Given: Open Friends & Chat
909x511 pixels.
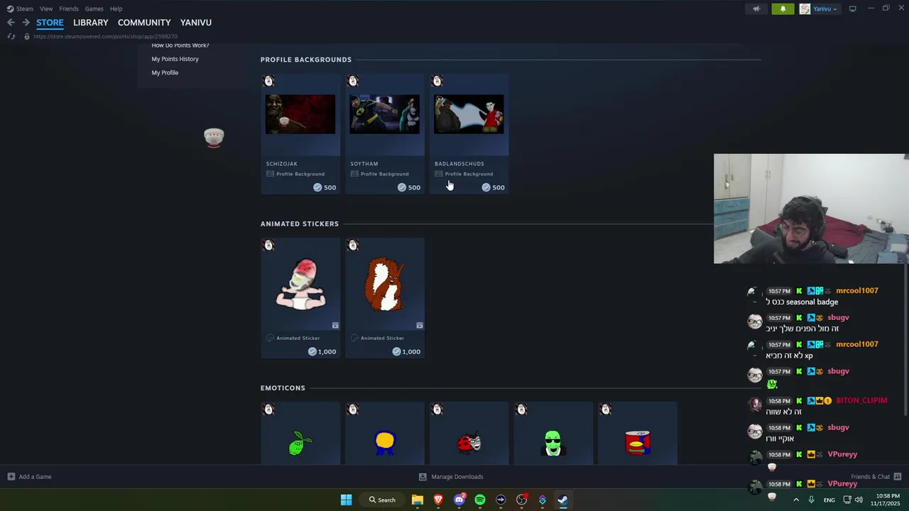Looking at the screenshot, I should point(876,477).
